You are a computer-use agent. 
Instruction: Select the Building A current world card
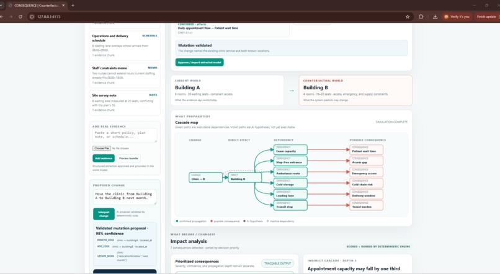(x=228, y=91)
